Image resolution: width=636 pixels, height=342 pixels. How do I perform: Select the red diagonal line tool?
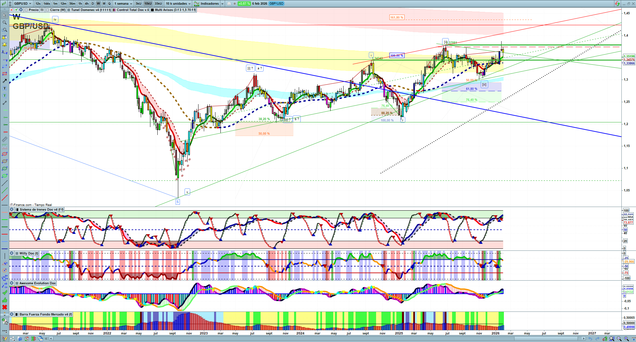5,198
